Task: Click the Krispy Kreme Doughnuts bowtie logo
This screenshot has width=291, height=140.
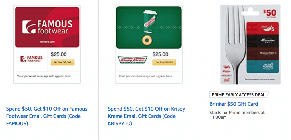Action: (132, 60)
